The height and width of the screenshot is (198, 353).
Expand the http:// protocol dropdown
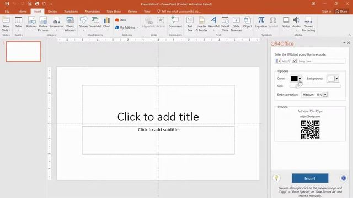coord(294,61)
